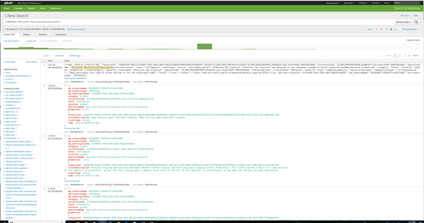This screenshot has width=424, height=223.
Task: Open the Month to date time picker
Action: click(x=404, y=22)
